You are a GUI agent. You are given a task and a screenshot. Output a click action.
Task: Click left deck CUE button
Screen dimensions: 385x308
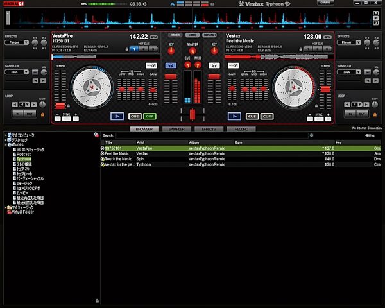pos(135,116)
